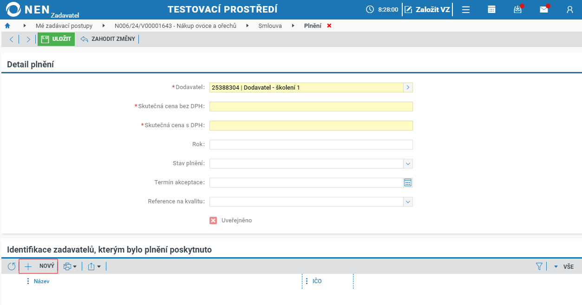Open the calendar picker for Termín akceptace
The height and width of the screenshot is (305, 582).
click(x=408, y=182)
